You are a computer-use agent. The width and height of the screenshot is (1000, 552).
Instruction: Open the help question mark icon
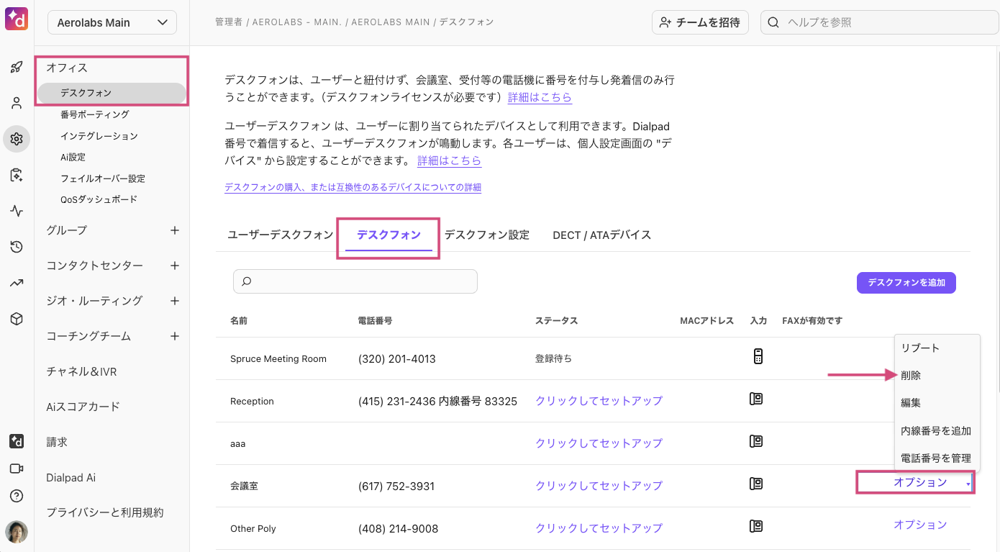[x=17, y=496]
